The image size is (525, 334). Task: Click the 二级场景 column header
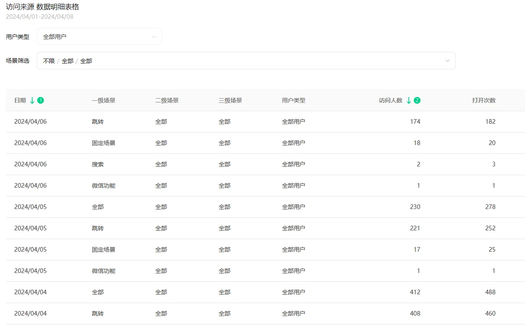(x=167, y=100)
